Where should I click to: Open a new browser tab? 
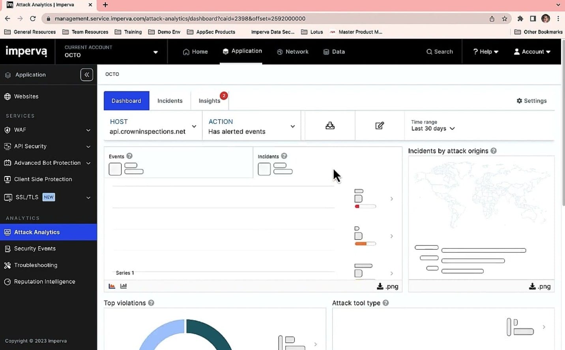point(105,5)
